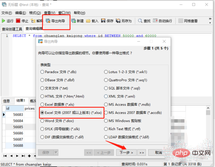Image resolution: width=215 pixels, height=167 pixels.
Task: Select SYLK (*.slk) format
Action: click(x=60, y=129)
